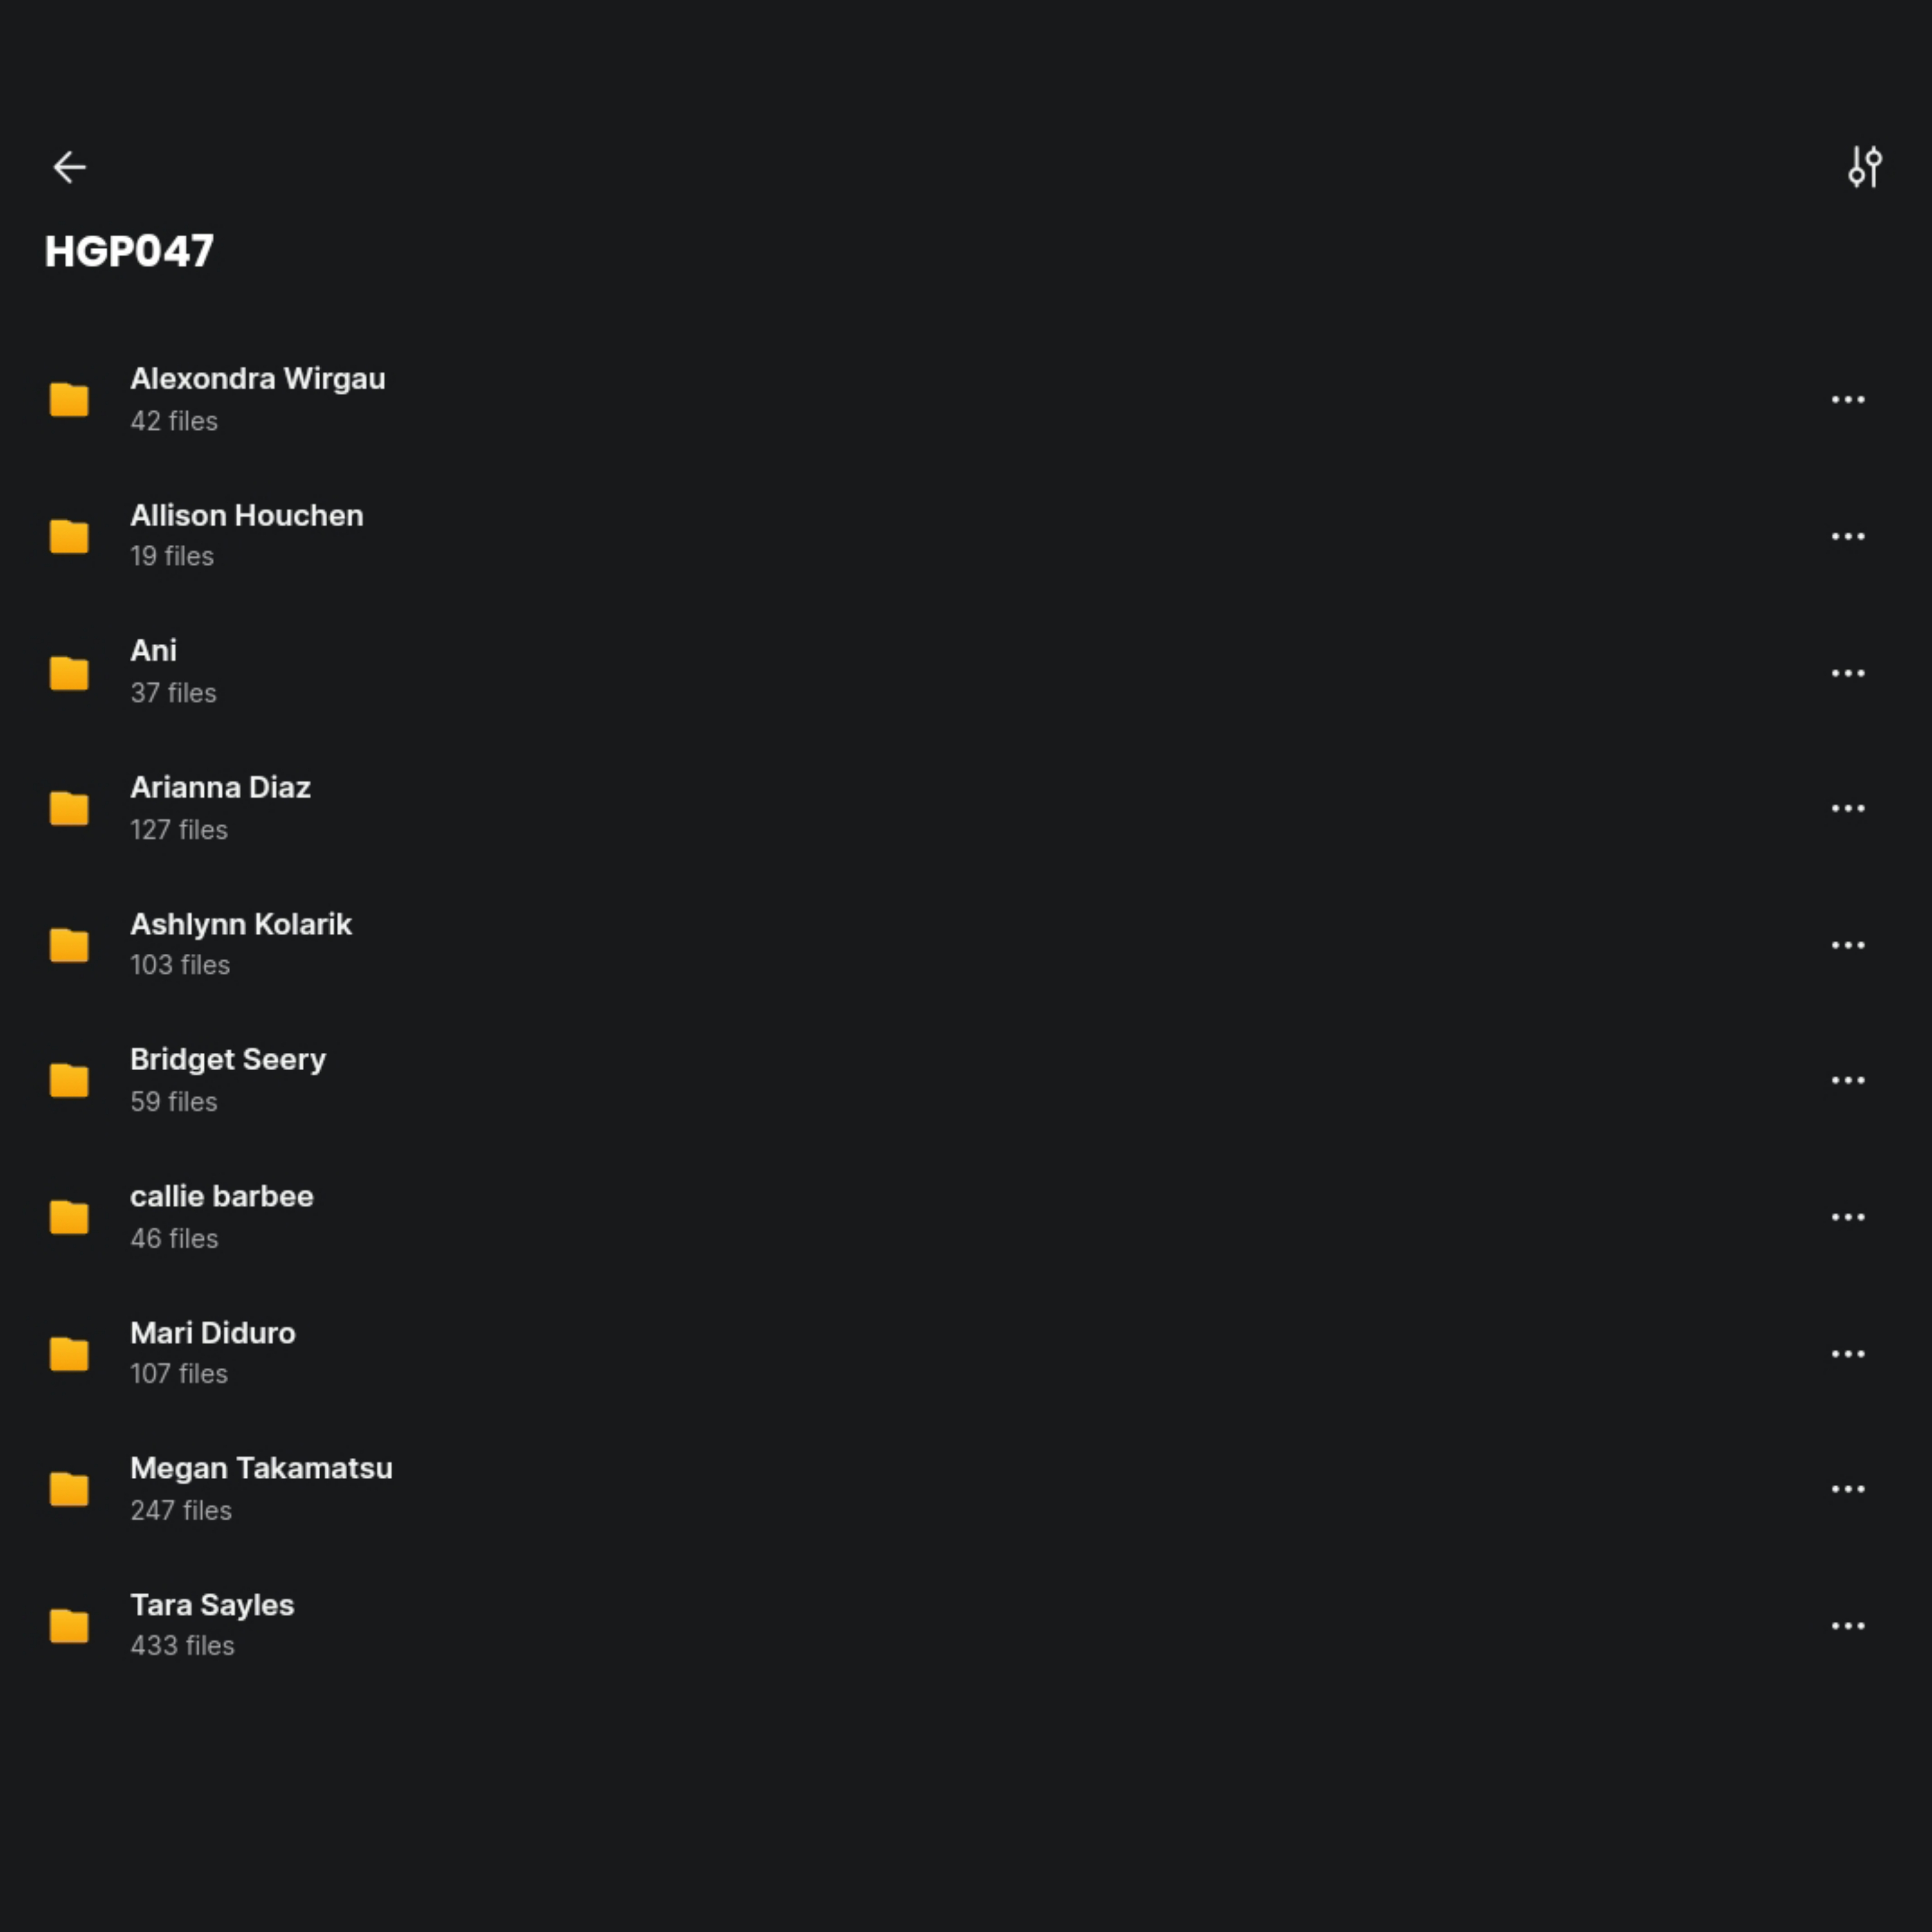This screenshot has width=1932, height=1932.
Task: Open more options for Alexondra Wirgau
Action: (x=1847, y=400)
